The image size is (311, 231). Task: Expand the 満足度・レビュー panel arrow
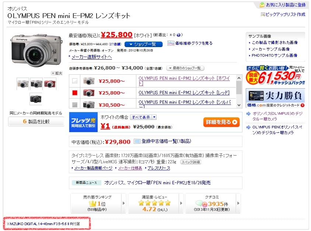181,203
